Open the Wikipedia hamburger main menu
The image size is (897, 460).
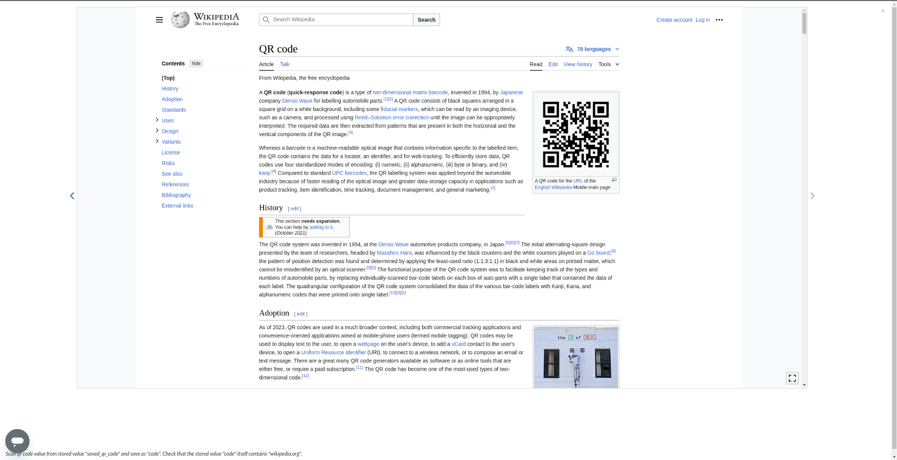coord(159,20)
